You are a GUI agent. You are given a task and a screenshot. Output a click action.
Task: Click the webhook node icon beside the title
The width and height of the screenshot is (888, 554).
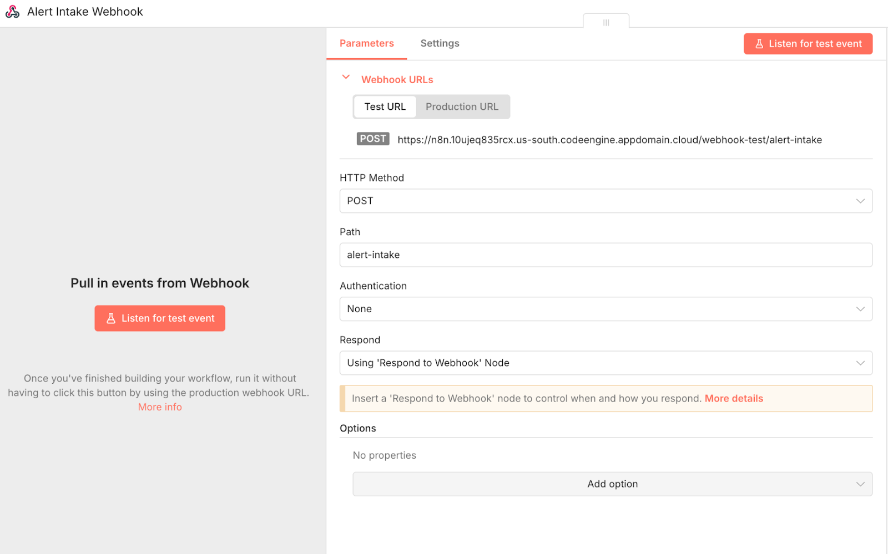(12, 12)
